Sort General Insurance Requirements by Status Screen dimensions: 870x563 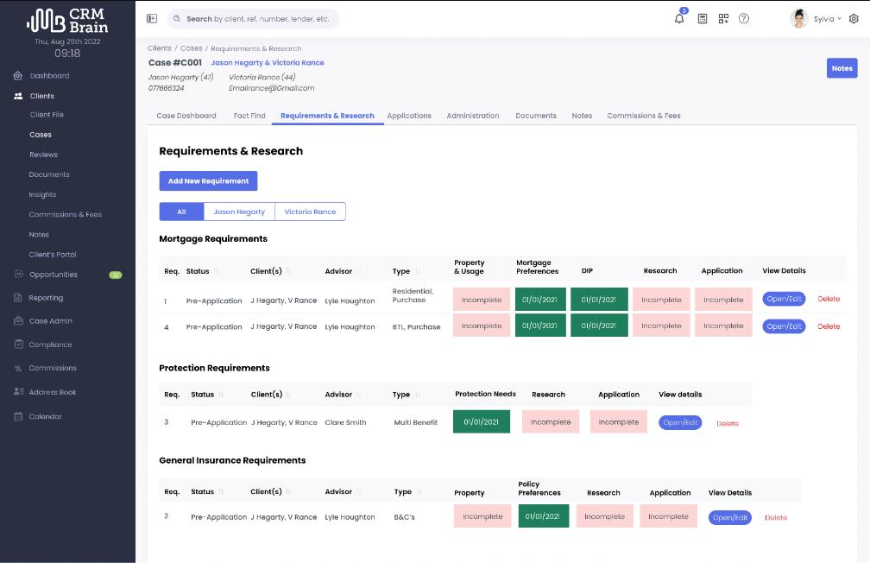(221, 491)
